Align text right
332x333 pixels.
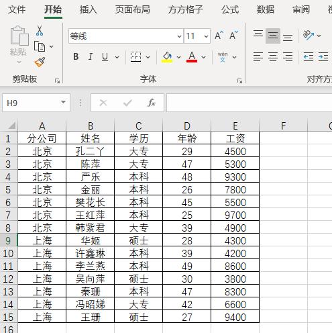288,57
